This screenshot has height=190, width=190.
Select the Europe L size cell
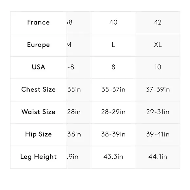[113, 45]
